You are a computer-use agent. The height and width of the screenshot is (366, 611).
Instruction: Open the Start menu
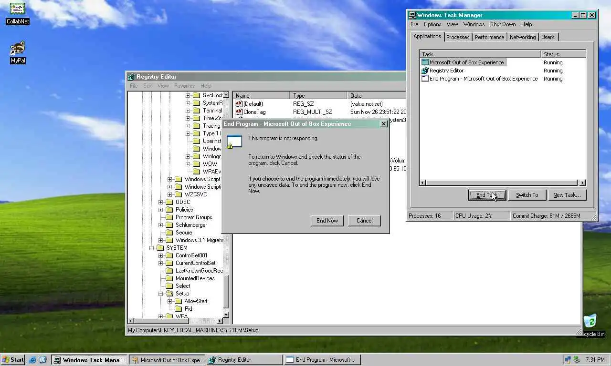[13, 360]
